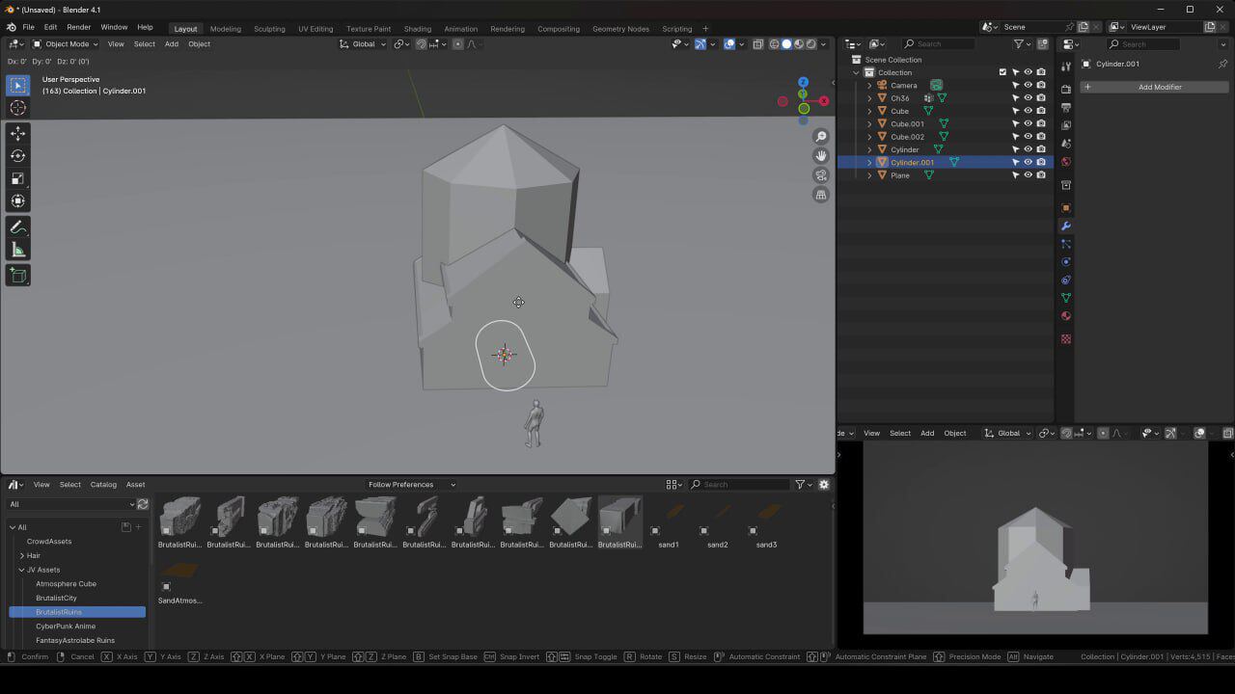Select the Cursor tool
The width and height of the screenshot is (1235, 694).
click(x=17, y=108)
